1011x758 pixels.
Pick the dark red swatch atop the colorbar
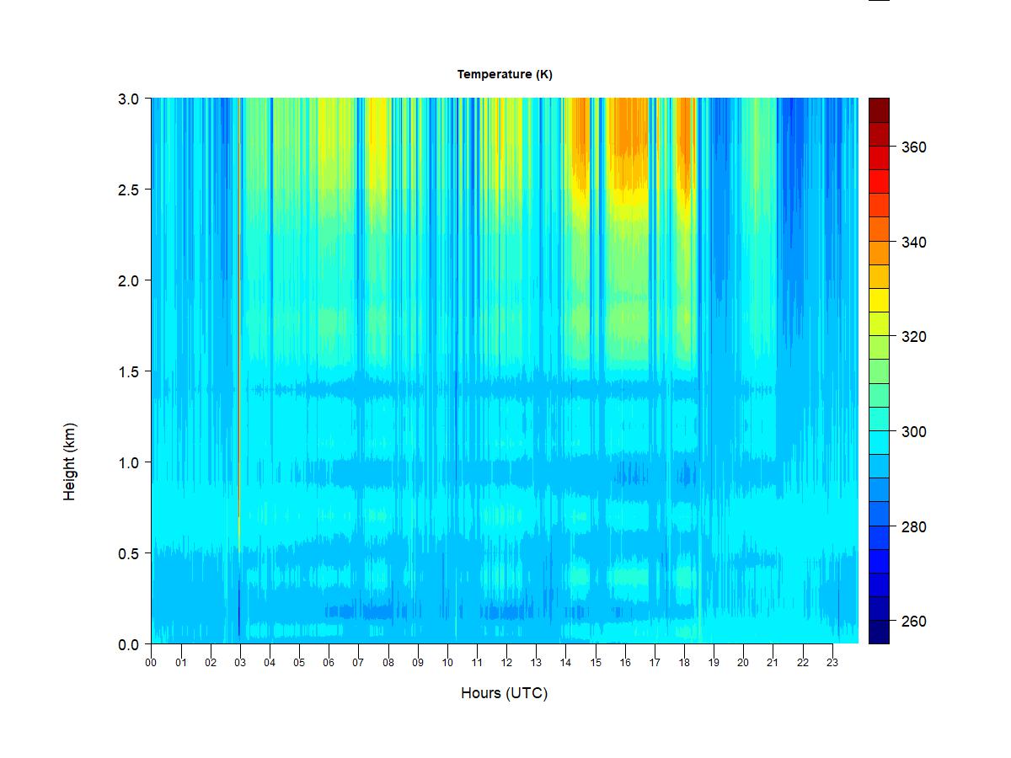click(879, 110)
